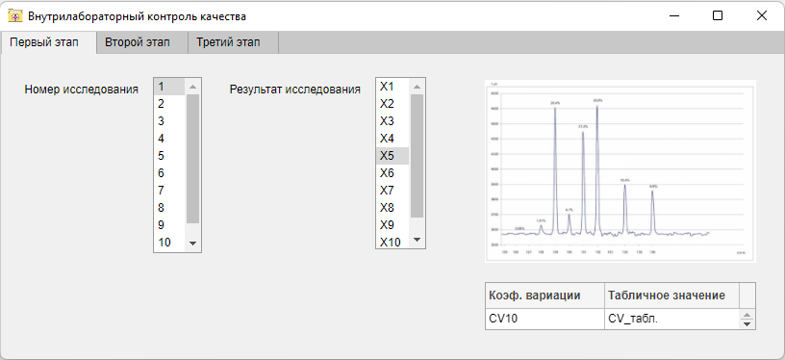Click the table's scroll down arrow
The width and height of the screenshot is (785, 360).
pyautogui.click(x=747, y=324)
